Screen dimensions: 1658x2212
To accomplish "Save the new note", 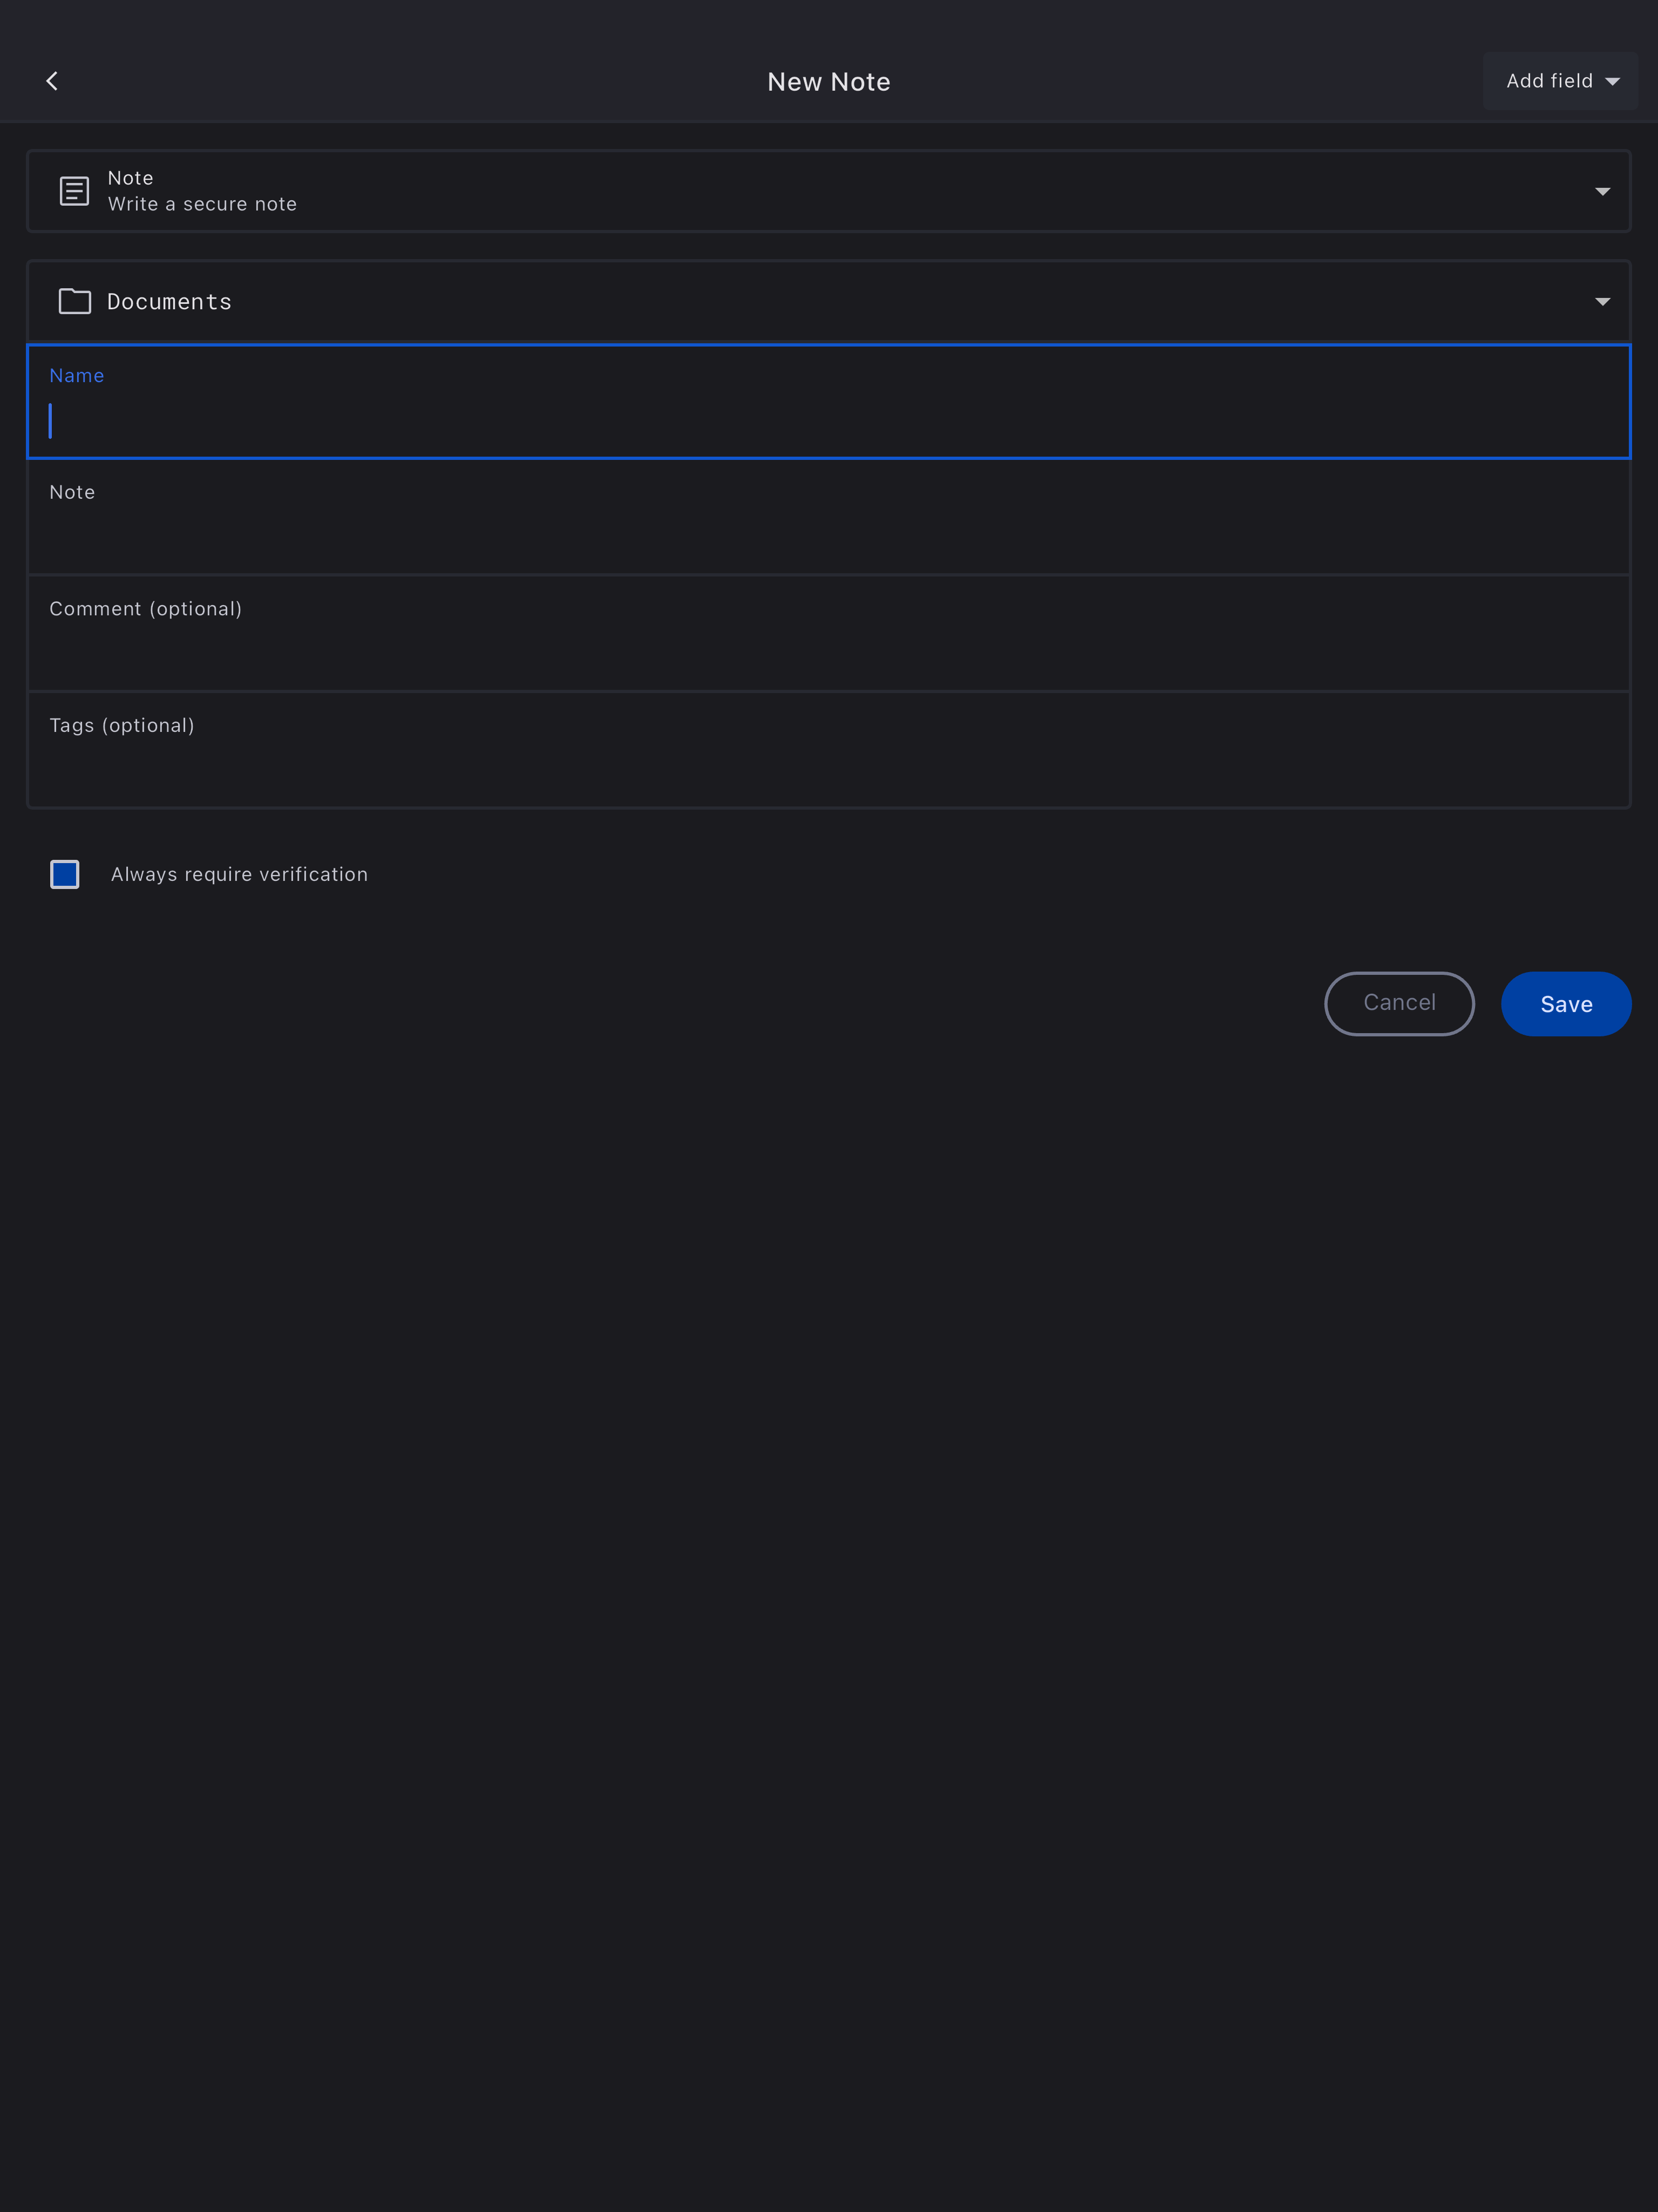I will point(1565,1004).
